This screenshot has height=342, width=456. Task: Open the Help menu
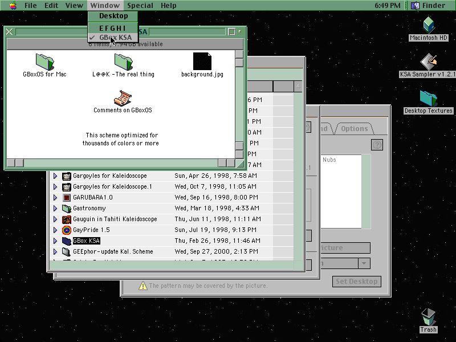tap(168, 5)
